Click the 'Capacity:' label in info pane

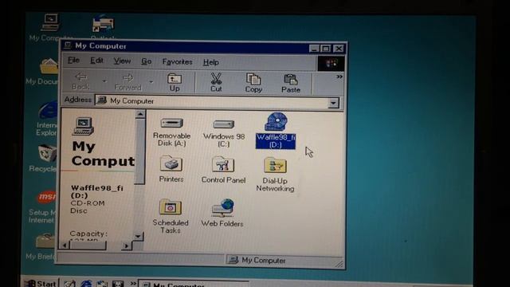(88, 234)
